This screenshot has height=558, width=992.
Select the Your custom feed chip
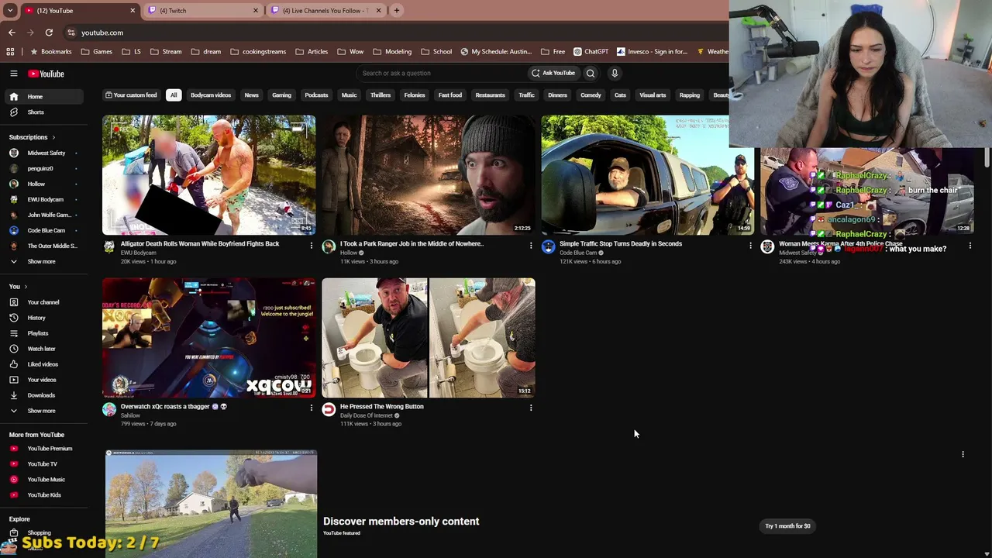pos(131,95)
